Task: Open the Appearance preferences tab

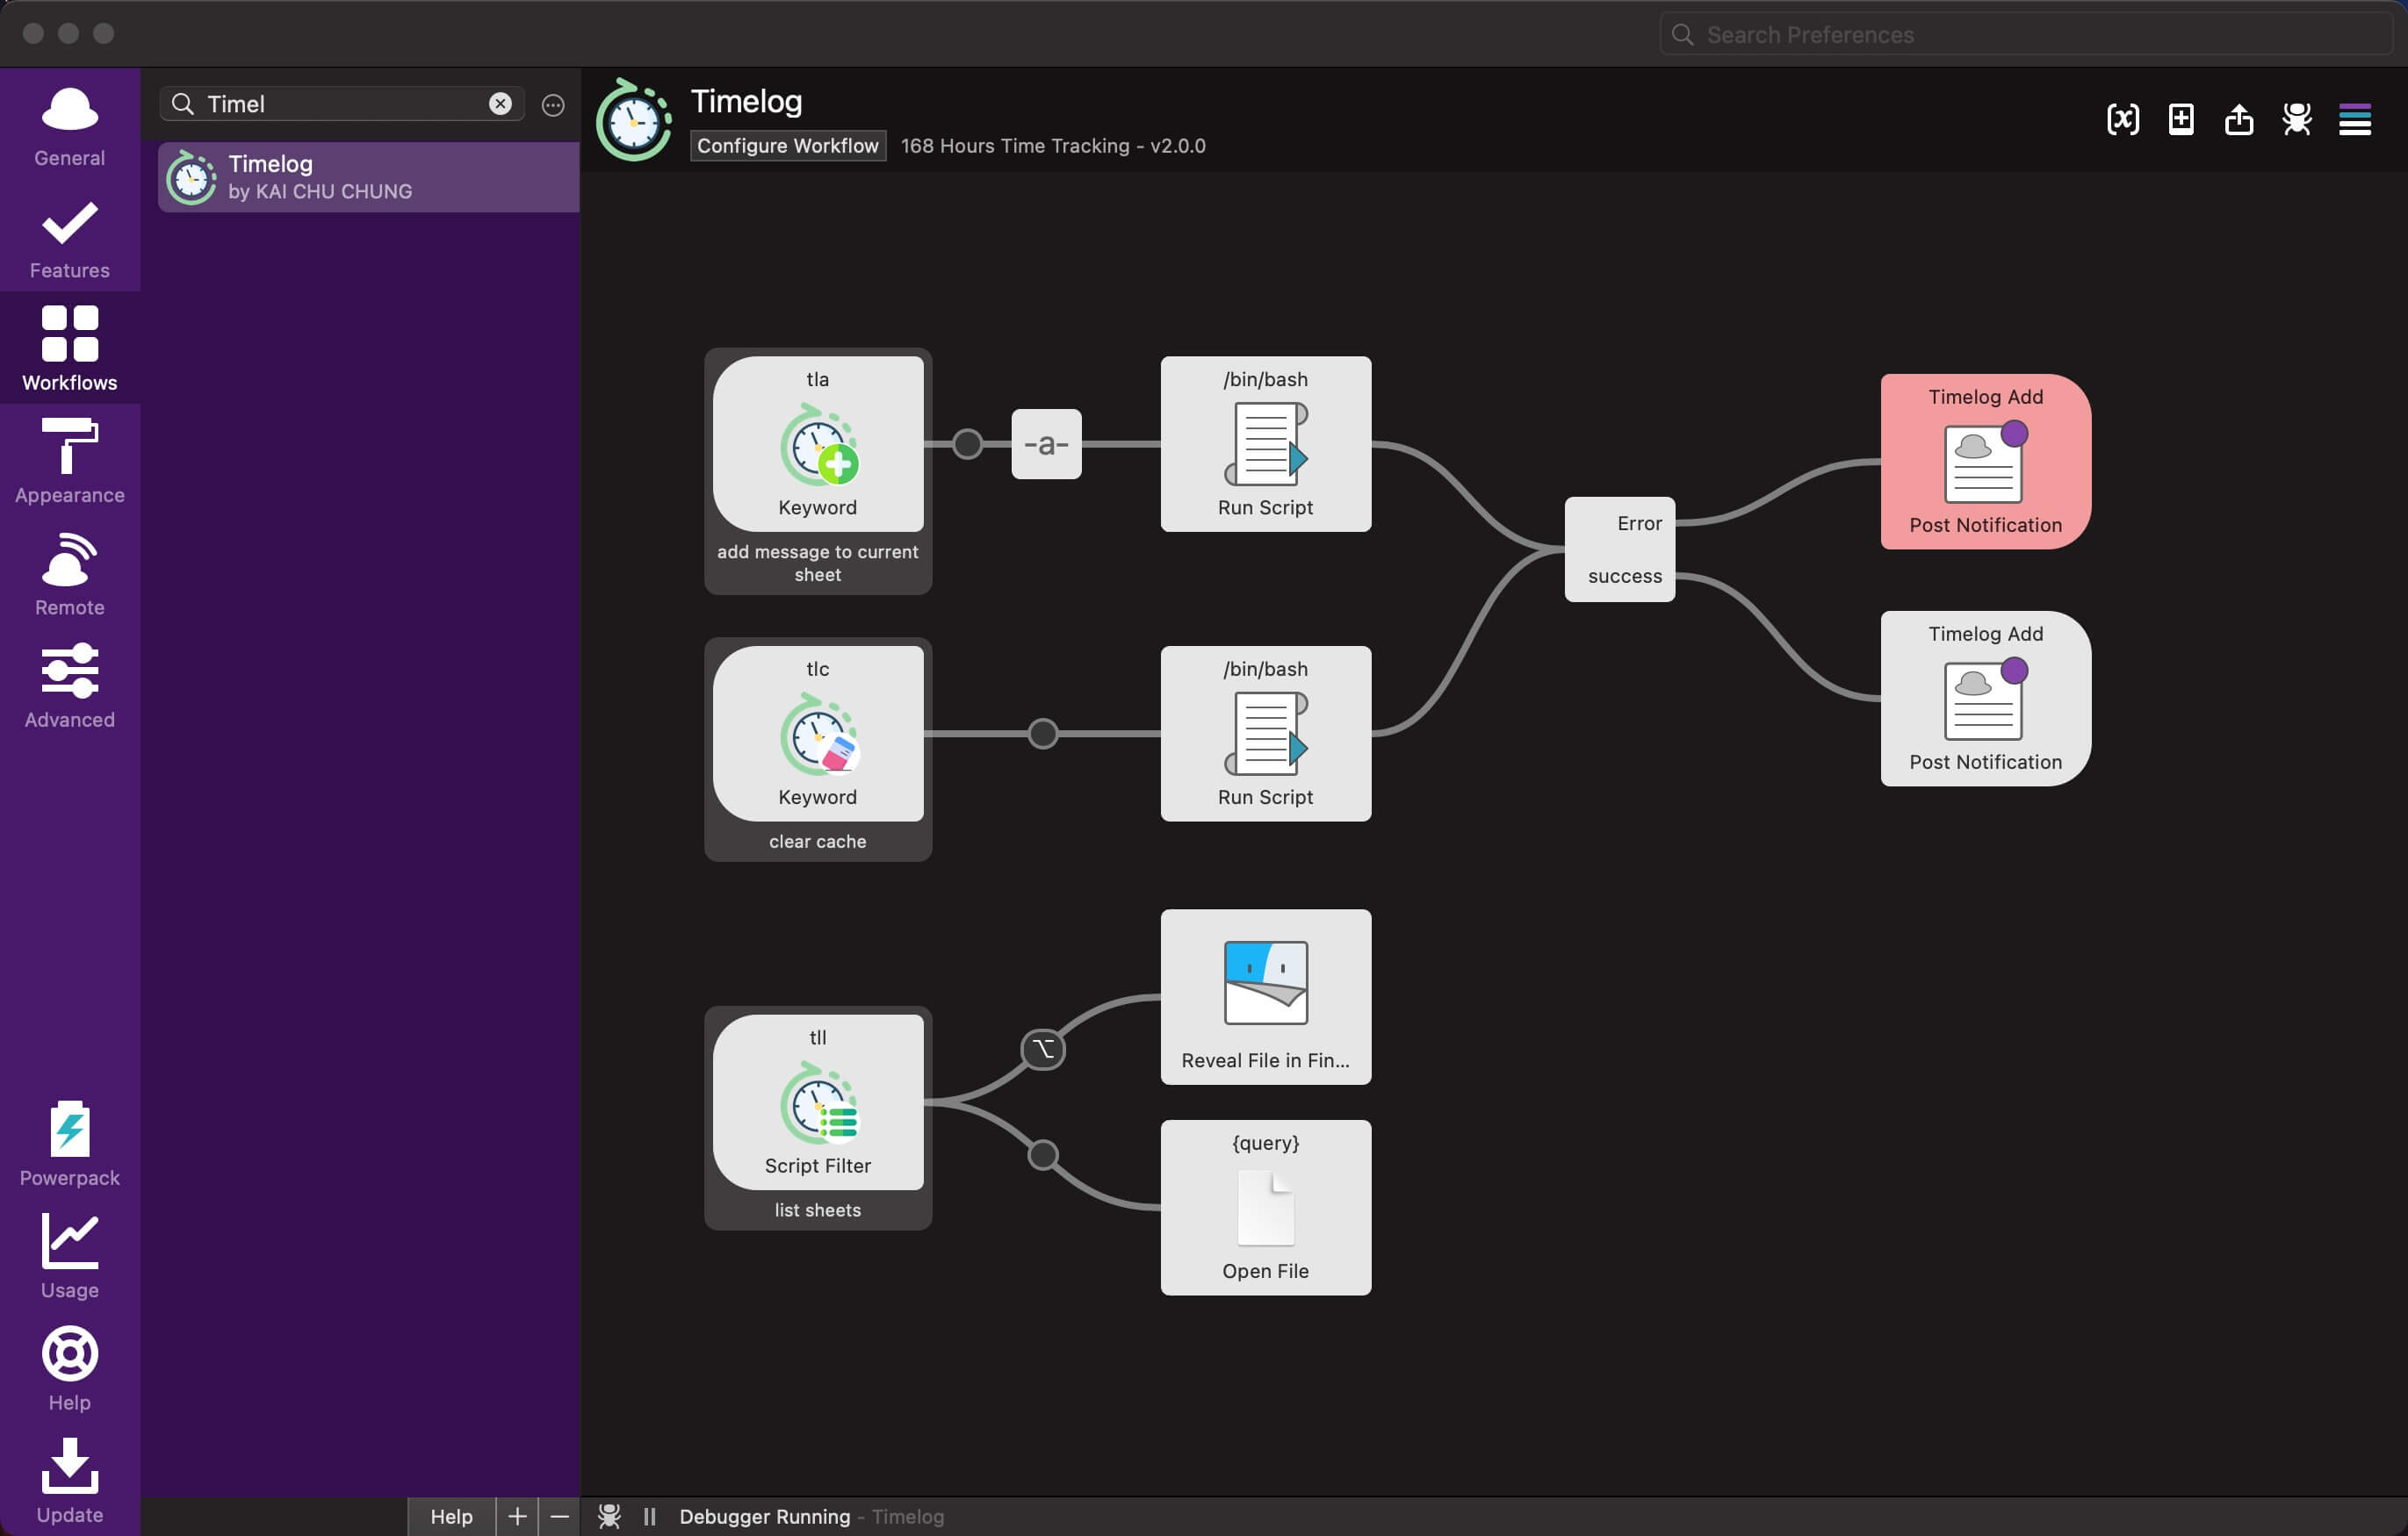Action: pyautogui.click(x=70, y=461)
